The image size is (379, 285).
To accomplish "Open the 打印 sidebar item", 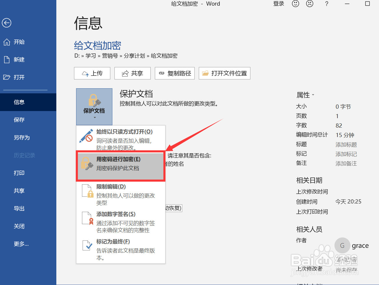I will coord(28,173).
